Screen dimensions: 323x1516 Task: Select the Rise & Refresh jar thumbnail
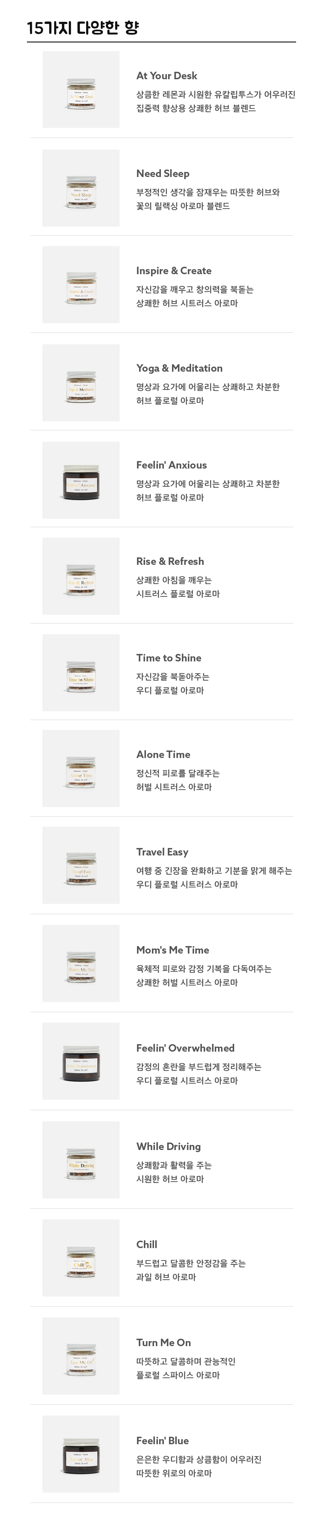pos(81,577)
